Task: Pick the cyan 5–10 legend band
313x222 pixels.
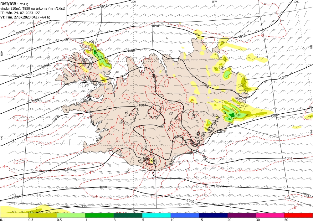Action: point(156,215)
